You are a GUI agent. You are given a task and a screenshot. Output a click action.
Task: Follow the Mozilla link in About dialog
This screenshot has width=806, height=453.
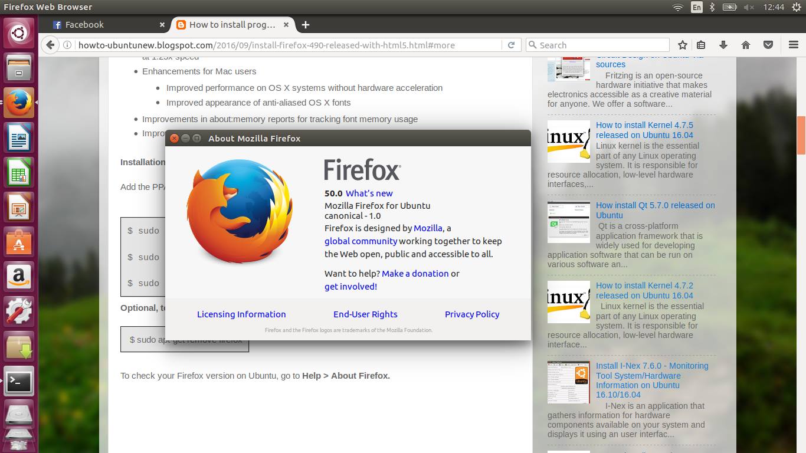(428, 228)
